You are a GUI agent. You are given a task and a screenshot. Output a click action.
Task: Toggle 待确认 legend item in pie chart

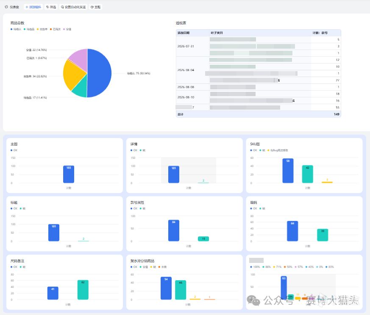[x=16, y=29]
